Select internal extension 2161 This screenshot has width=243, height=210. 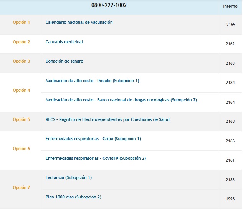click(x=230, y=160)
